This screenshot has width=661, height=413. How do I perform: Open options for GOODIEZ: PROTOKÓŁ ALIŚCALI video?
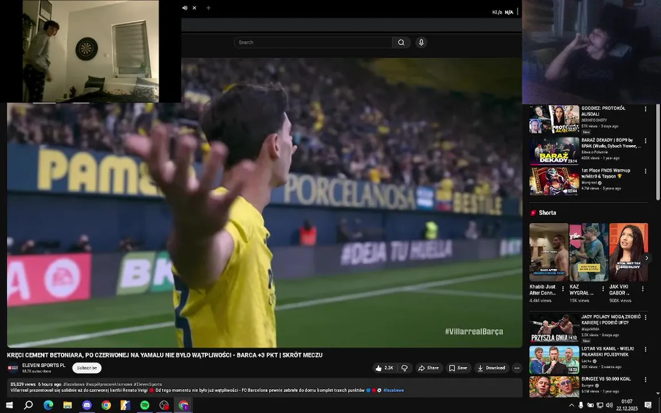(645, 109)
